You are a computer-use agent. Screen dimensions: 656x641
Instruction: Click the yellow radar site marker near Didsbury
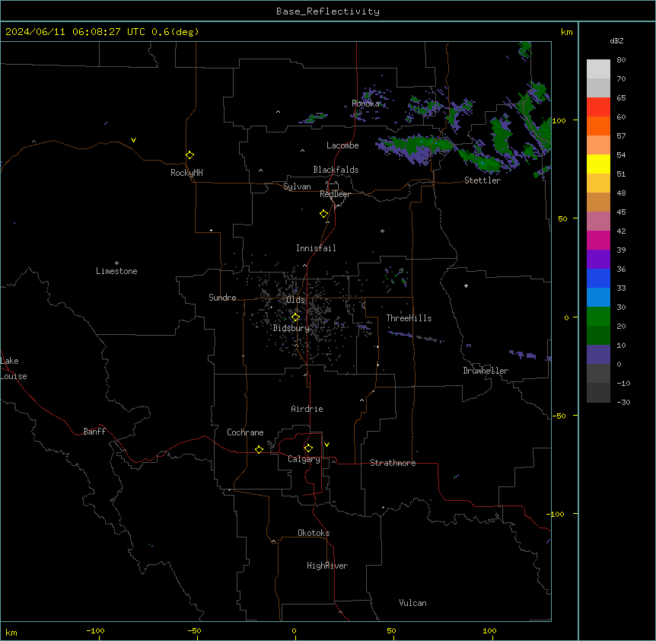tap(295, 317)
